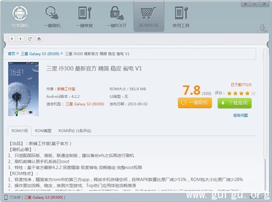Open 常用工具 common tools
The height and width of the screenshot is (202, 272).
pyautogui.click(x=181, y=17)
